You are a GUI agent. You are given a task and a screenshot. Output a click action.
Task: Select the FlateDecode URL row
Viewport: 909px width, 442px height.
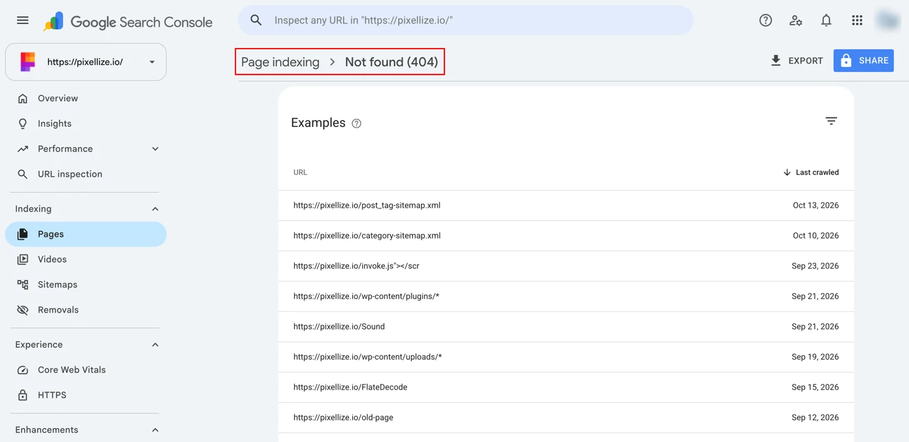(566, 388)
